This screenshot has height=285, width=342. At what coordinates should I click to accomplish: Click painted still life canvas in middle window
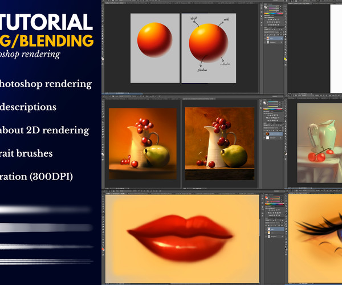tap(142, 144)
